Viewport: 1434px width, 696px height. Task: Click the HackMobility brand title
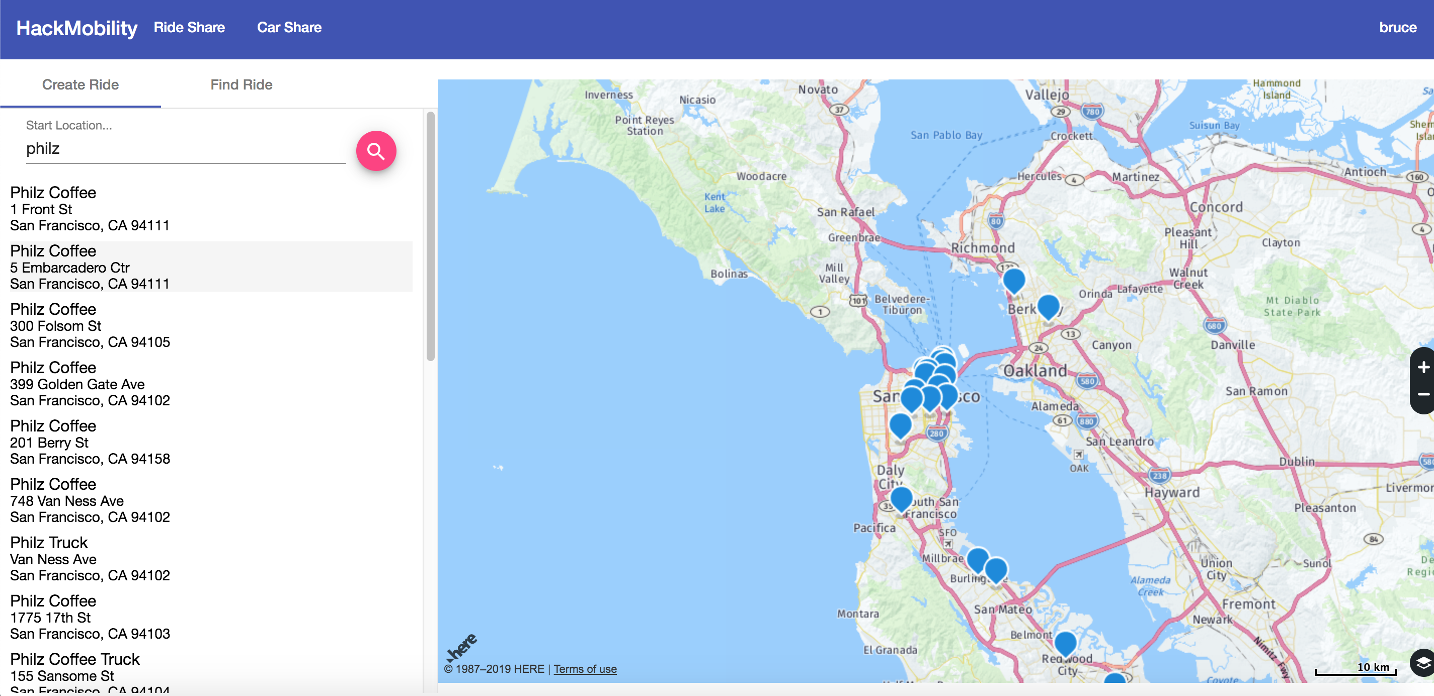(76, 28)
